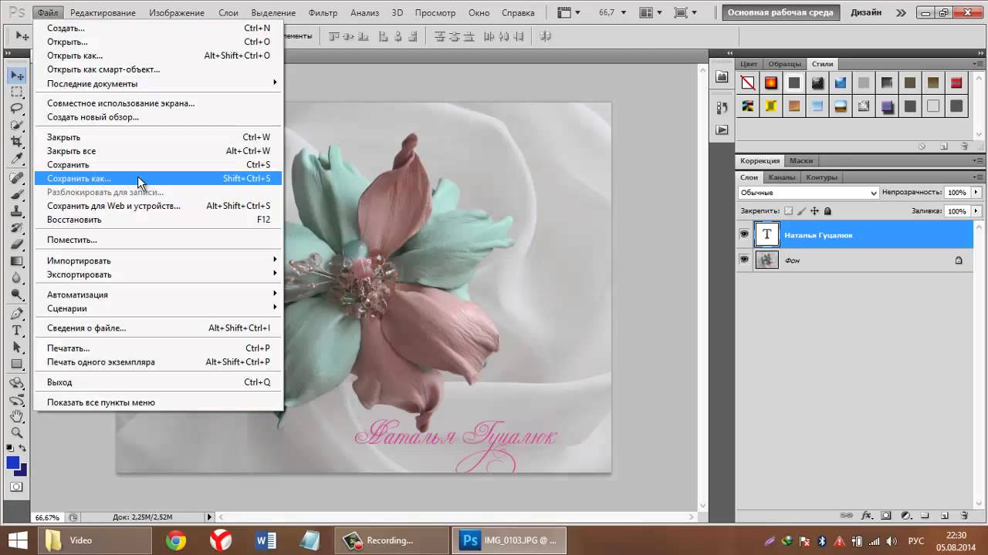This screenshot has height=555, width=988.
Task: Set the foreground color swatch
Action: coord(13,462)
